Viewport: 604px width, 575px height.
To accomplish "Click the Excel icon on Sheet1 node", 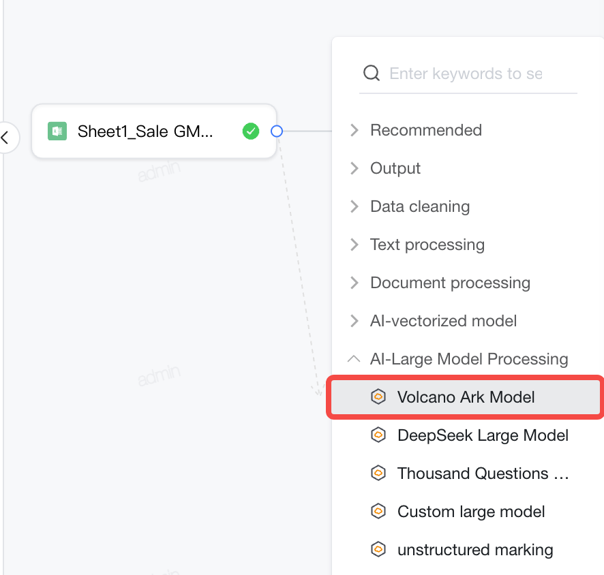I will 57,131.
